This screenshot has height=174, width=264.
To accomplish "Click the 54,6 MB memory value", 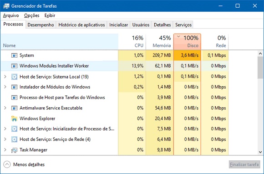I will tap(163, 108).
